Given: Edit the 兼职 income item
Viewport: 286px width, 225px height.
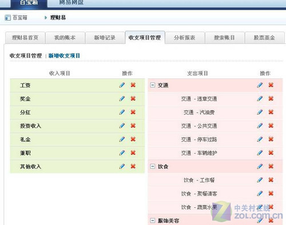Looking at the screenshot, I should point(122,152).
